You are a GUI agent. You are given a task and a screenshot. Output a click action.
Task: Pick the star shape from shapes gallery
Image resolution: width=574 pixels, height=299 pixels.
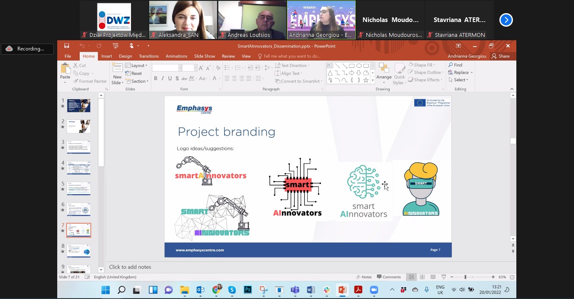pyautogui.click(x=366, y=80)
